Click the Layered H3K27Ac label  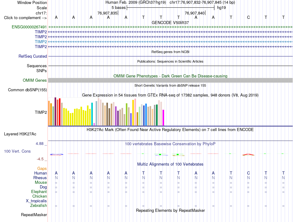(x=20, y=134)
